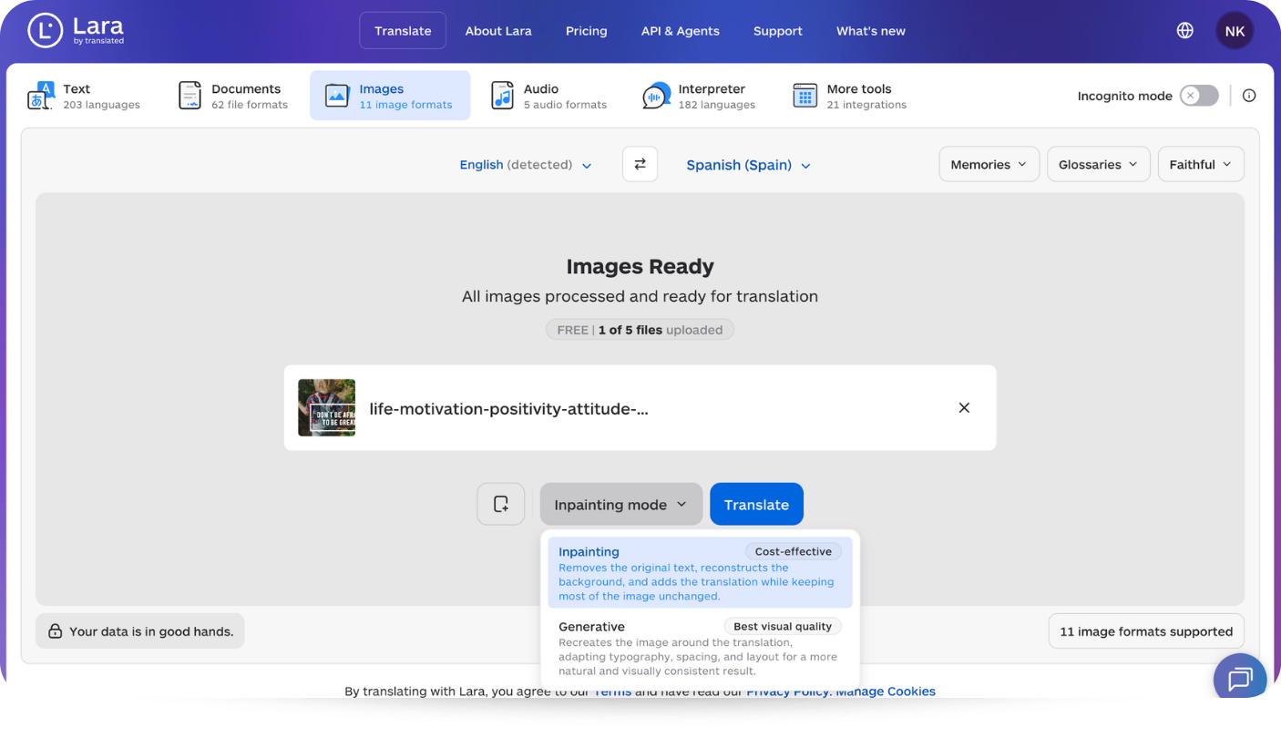Go to Pricing page
This screenshot has height=738, width=1281.
pos(586,31)
